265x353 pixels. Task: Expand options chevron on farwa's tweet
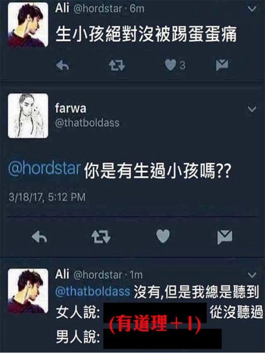coord(252,109)
